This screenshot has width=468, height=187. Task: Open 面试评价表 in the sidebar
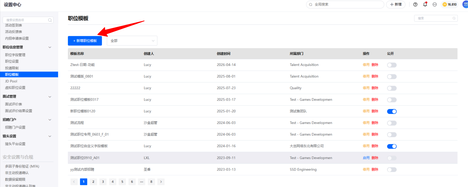click(13, 104)
